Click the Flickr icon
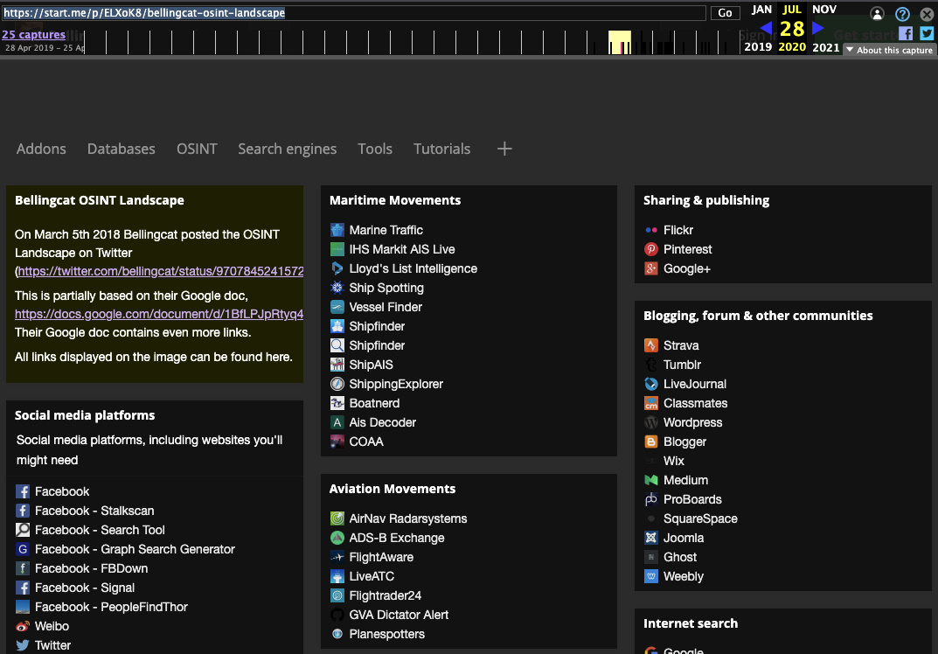This screenshot has width=938, height=654. [x=651, y=230]
